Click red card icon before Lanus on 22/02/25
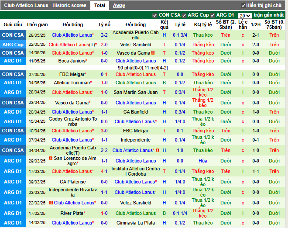Image resolution: width=288 pixels, height=228 pixels. 51,203
